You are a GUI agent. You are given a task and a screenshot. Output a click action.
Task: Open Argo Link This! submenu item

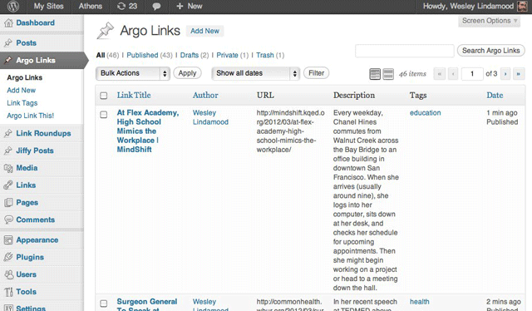coord(30,116)
